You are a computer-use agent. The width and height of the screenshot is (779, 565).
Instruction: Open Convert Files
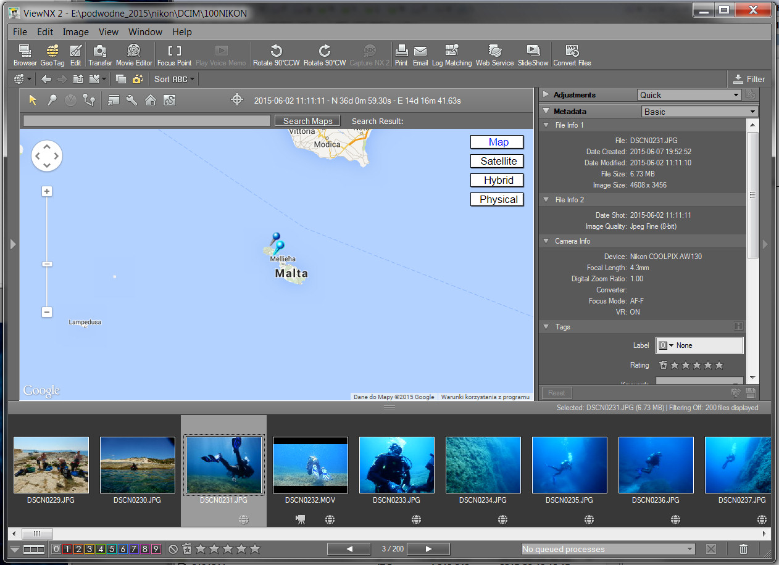[572, 55]
